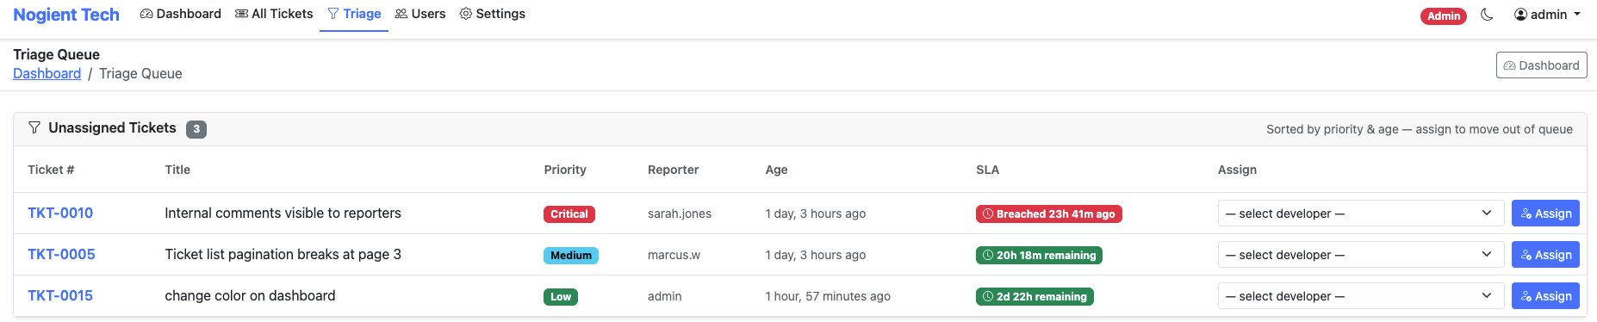Open developer dropdown for TKT-0005

(x=1361, y=255)
